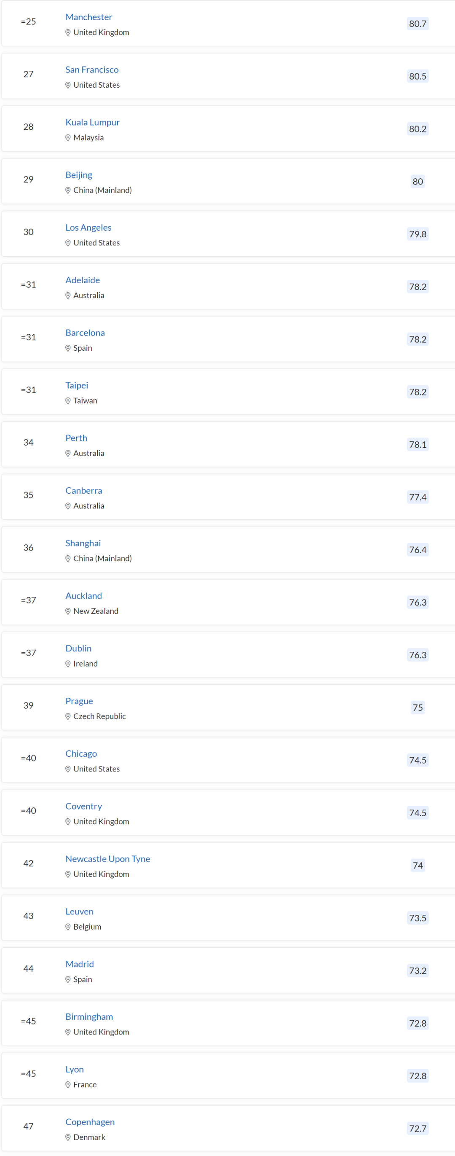This screenshot has height=1156, width=455.
Task: Click the location pin icon beside Ireland
Action: (x=68, y=664)
